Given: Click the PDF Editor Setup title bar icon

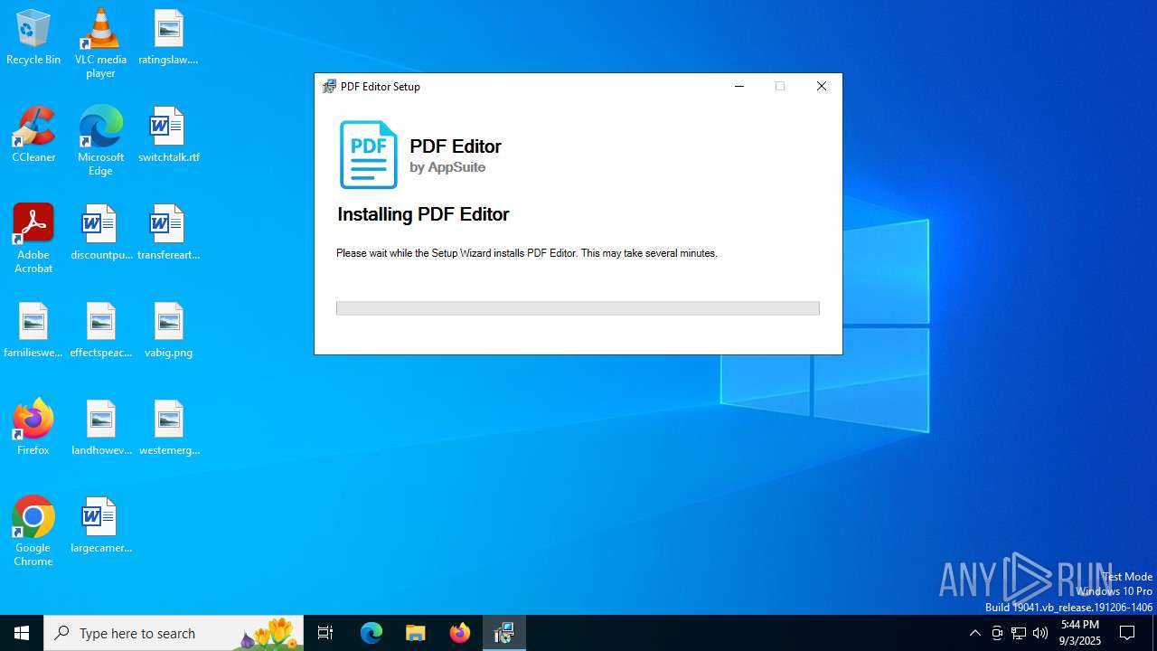Looking at the screenshot, I should coord(330,87).
